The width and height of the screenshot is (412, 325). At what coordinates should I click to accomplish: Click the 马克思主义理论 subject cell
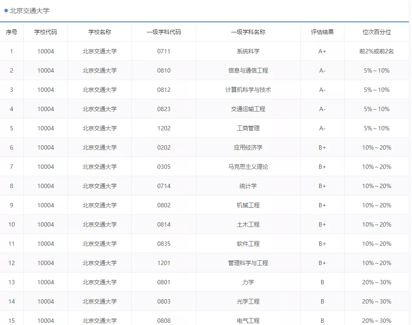[x=248, y=167]
